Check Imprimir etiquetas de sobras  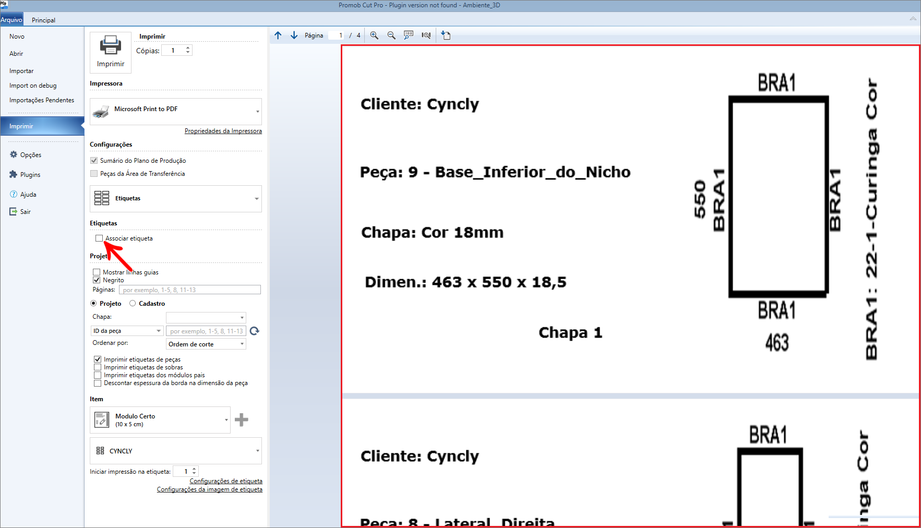click(98, 367)
